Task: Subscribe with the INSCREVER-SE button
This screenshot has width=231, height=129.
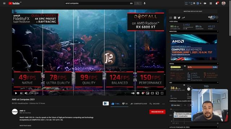Action: click(157, 112)
